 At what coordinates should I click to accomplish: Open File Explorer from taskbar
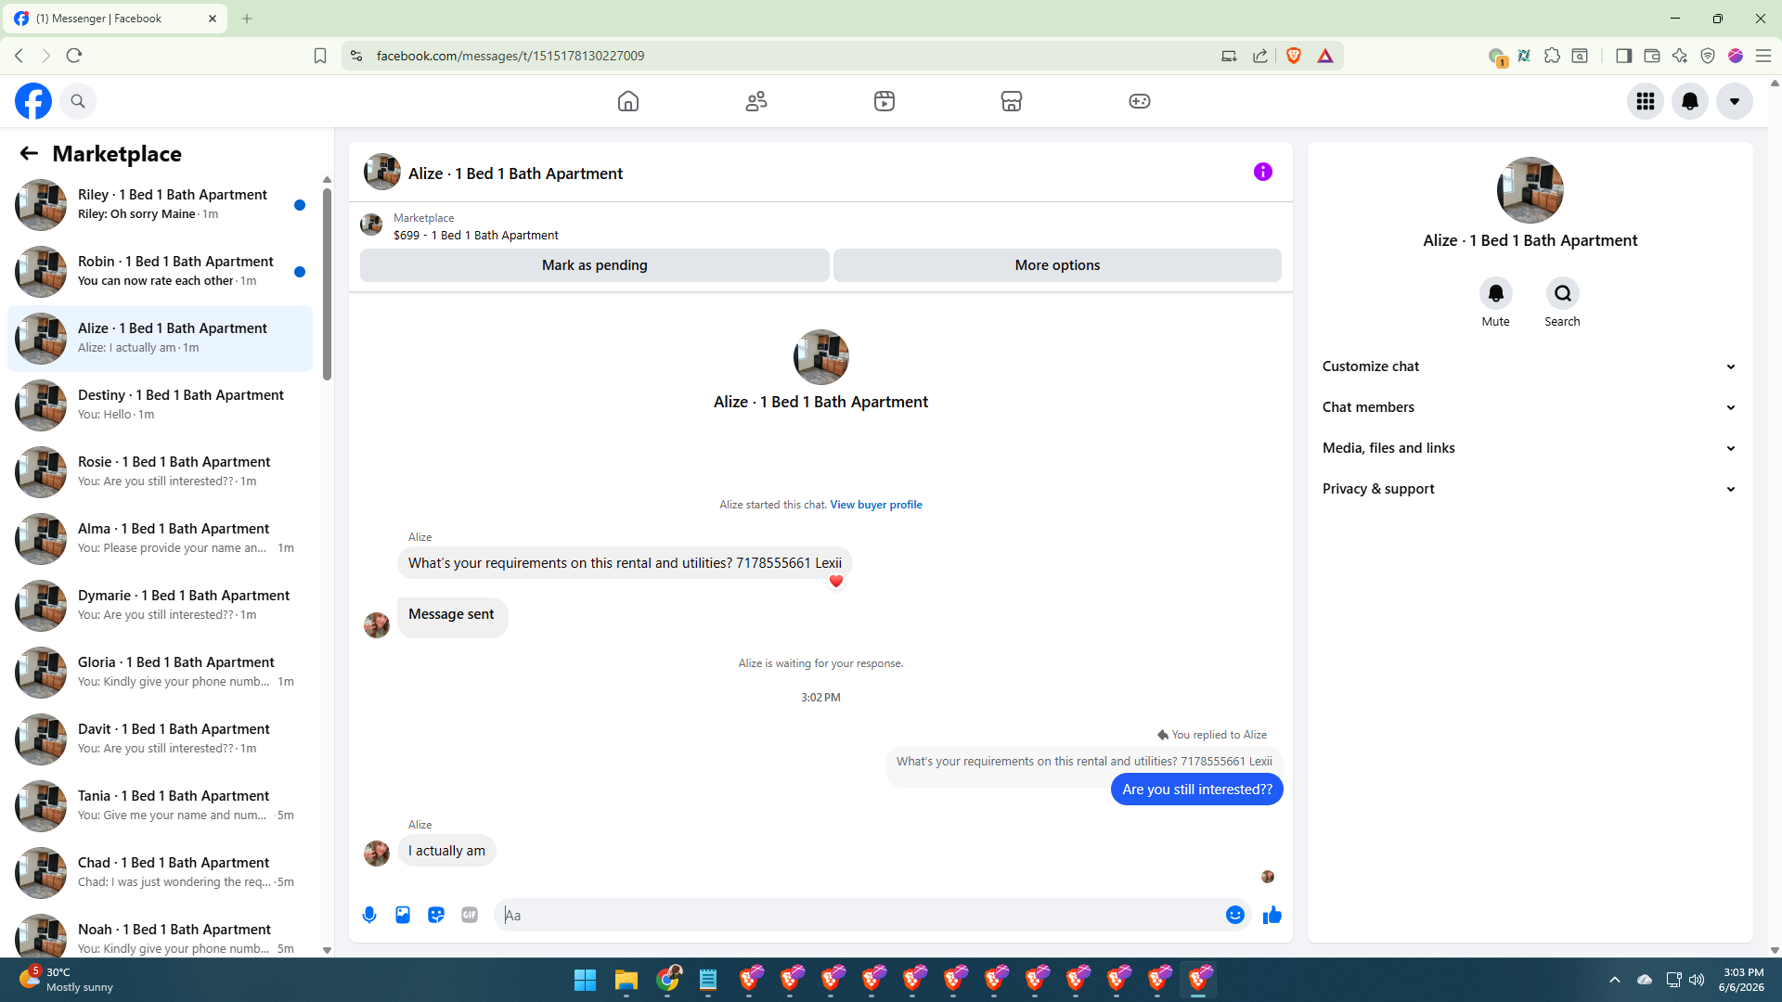[x=626, y=980]
